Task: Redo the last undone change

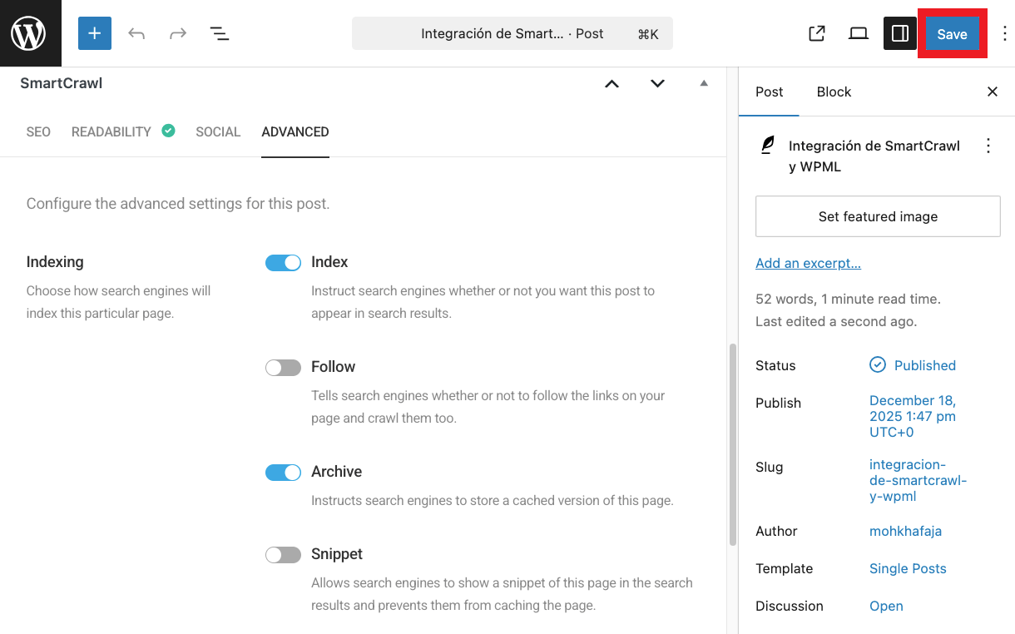Action: pos(178,33)
